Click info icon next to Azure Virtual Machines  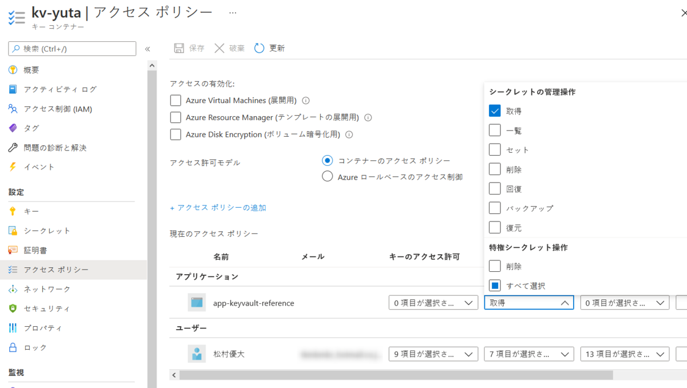(x=306, y=101)
